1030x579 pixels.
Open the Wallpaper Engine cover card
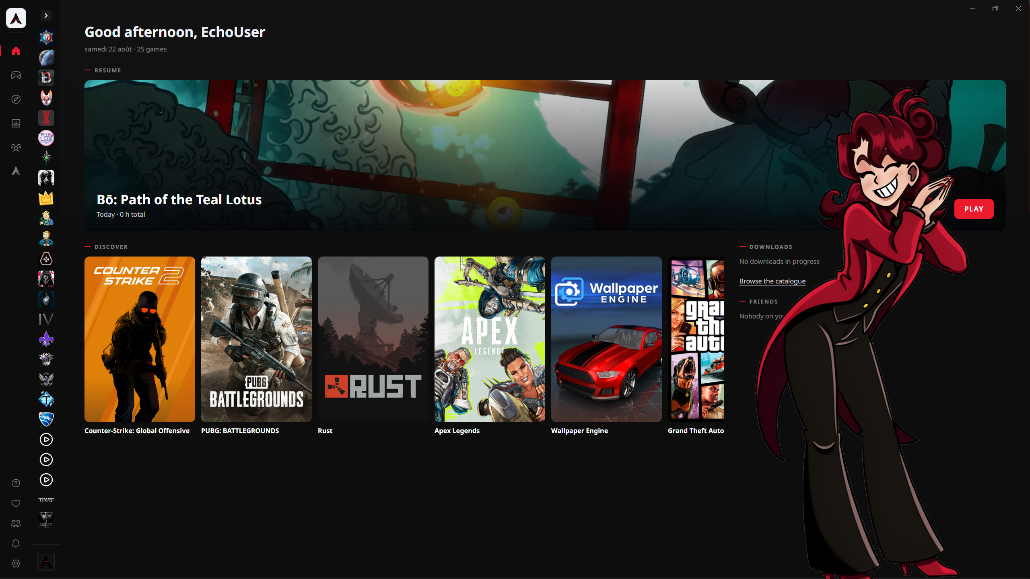[606, 339]
